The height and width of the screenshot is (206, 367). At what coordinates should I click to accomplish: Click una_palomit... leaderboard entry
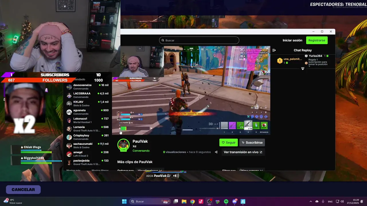[293, 59]
